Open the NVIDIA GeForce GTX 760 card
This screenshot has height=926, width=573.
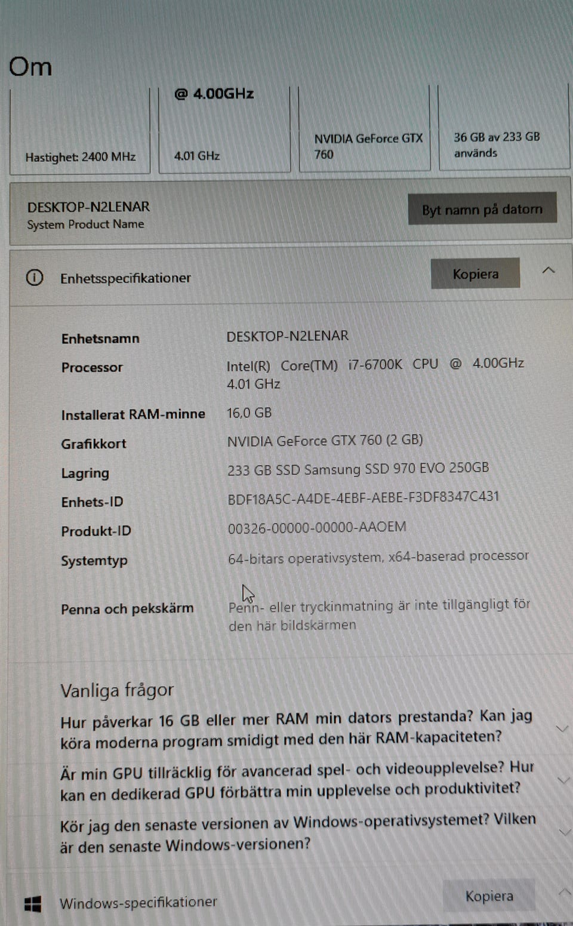(365, 128)
